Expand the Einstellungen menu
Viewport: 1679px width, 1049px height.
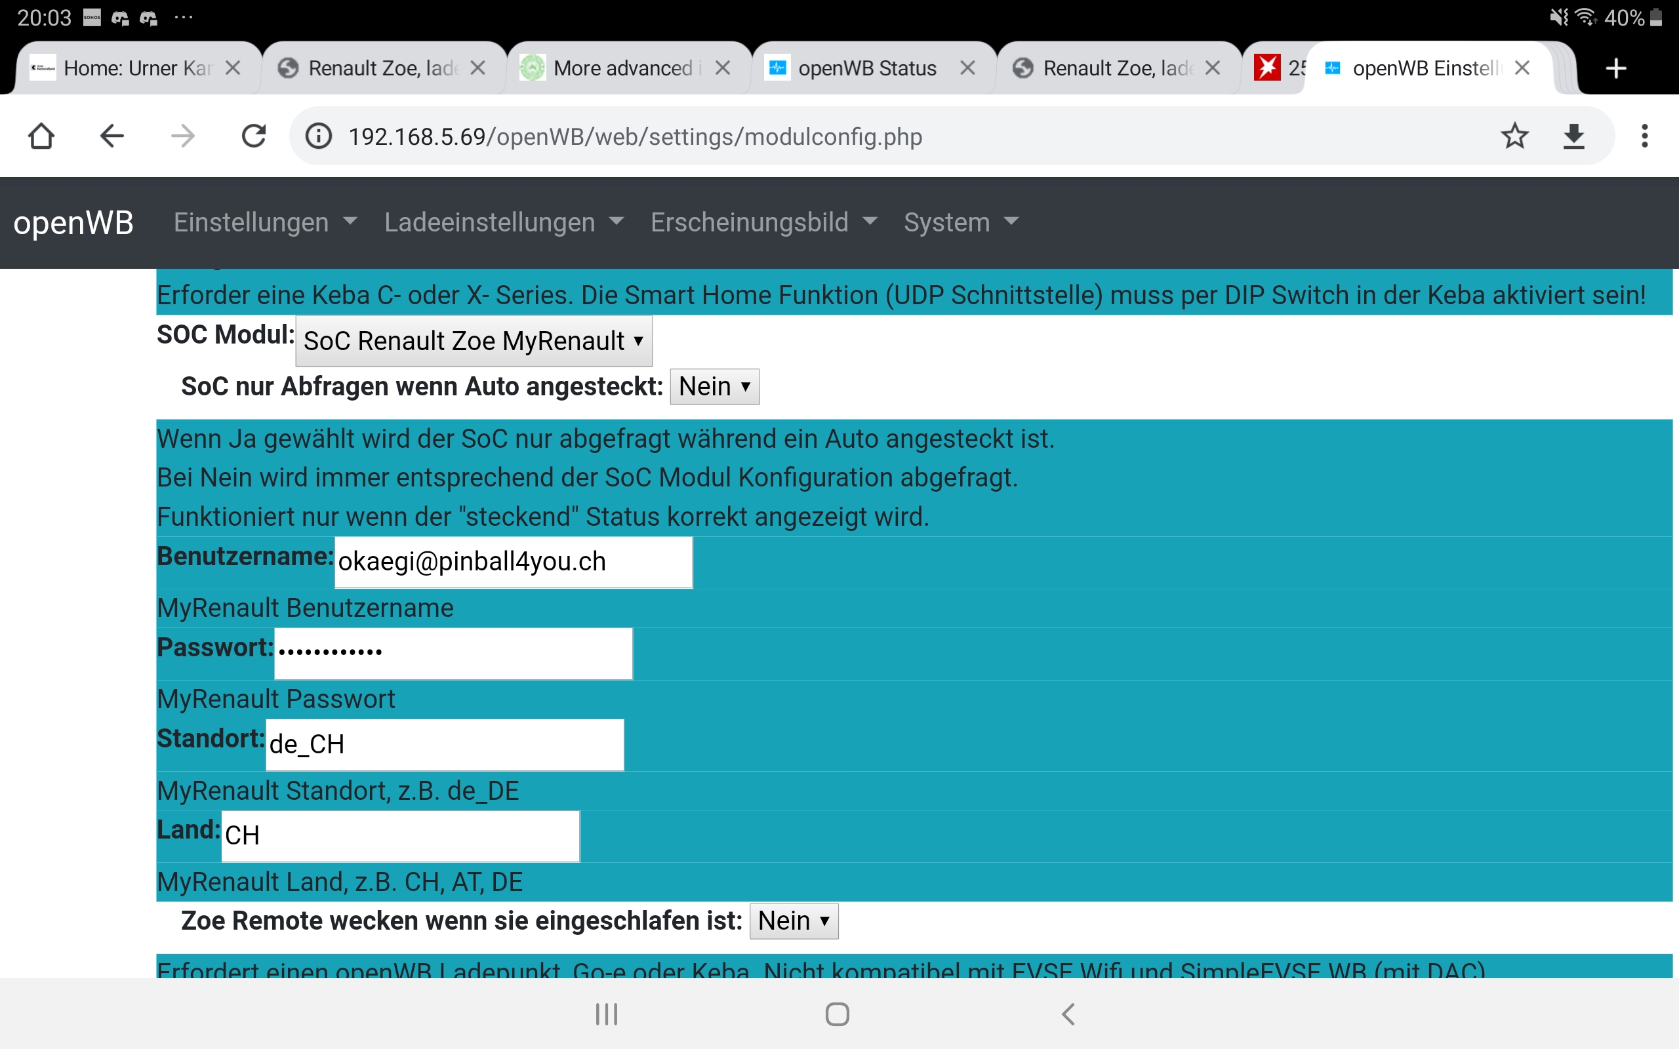point(264,223)
